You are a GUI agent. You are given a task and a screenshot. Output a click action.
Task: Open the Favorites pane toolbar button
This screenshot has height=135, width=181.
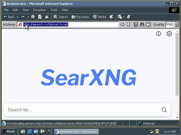click(x=80, y=17)
